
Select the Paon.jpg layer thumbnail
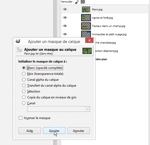click(x=86, y=9)
